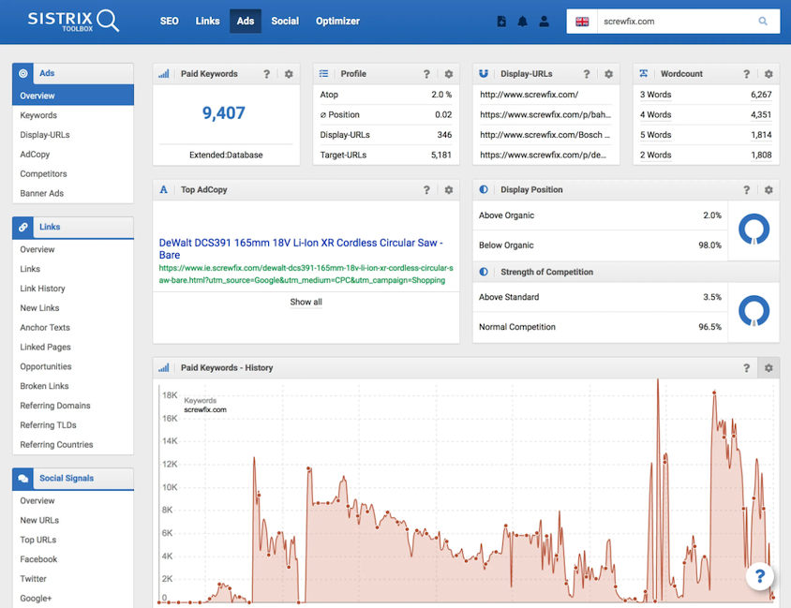Open the Optimizer tab
The width and height of the screenshot is (791, 608).
[x=337, y=21]
